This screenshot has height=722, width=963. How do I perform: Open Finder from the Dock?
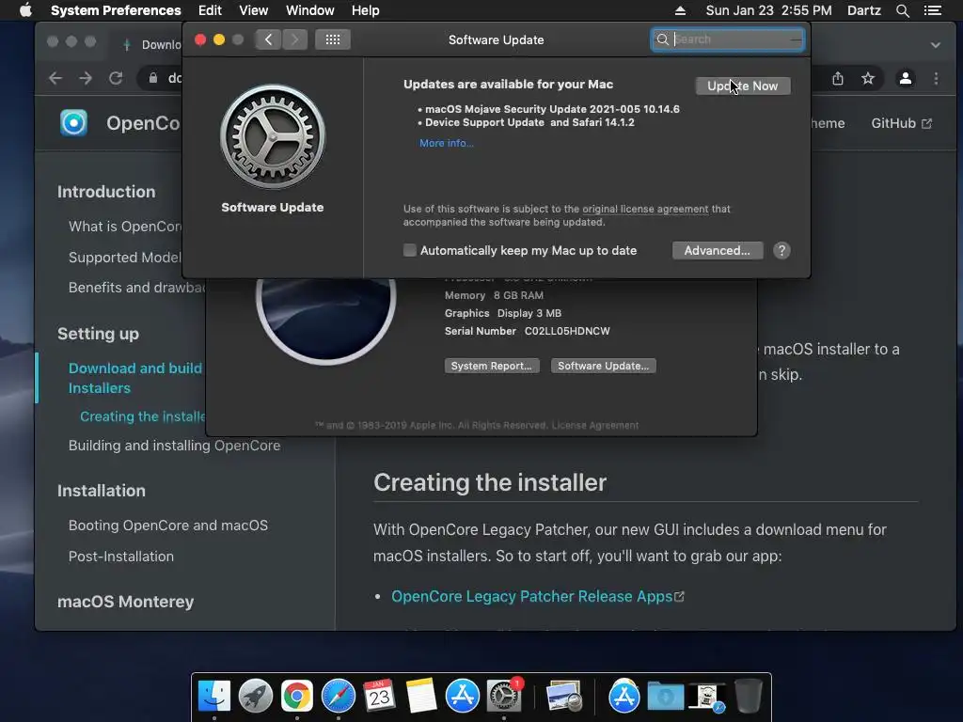coord(213,697)
